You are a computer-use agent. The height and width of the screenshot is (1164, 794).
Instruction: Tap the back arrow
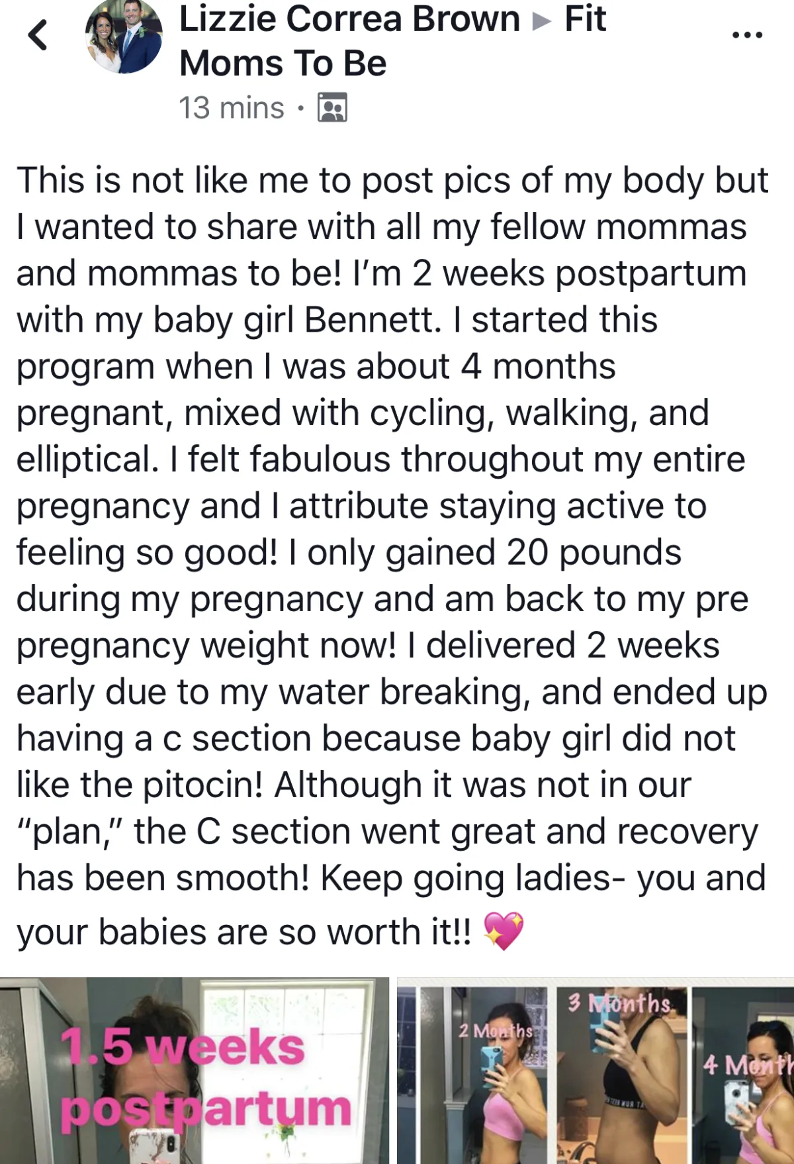click(38, 35)
